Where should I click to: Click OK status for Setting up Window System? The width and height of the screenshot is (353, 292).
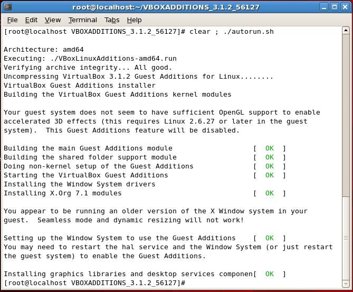pos(270,238)
